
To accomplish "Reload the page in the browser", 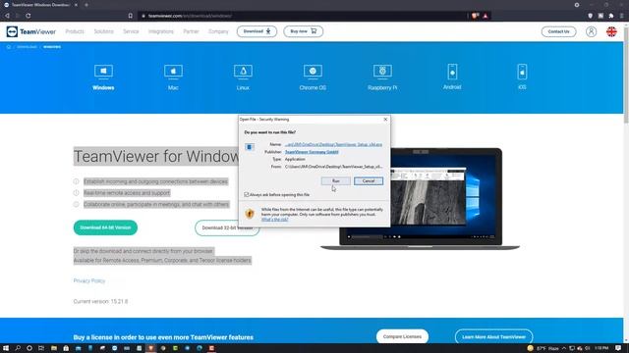I will coord(29,16).
